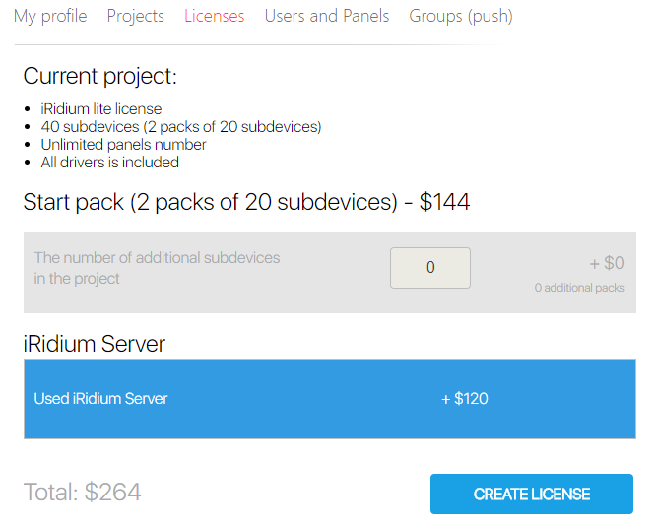The width and height of the screenshot is (653, 528).
Task: Toggle the Used iRidium Server label
Action: pos(101,399)
